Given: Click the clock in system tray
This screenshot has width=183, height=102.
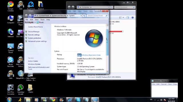Looking at the screenshot, I should [x=172, y=100].
